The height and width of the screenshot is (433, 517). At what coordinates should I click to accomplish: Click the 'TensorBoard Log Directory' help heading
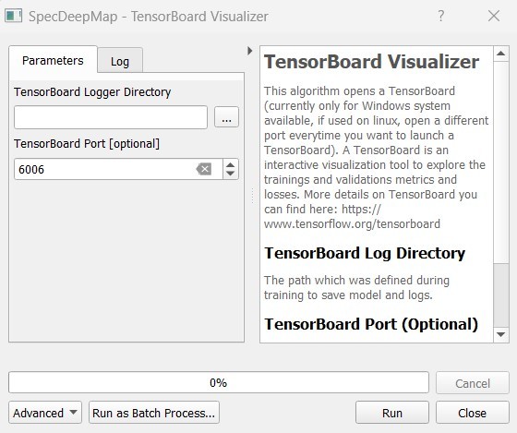click(365, 253)
